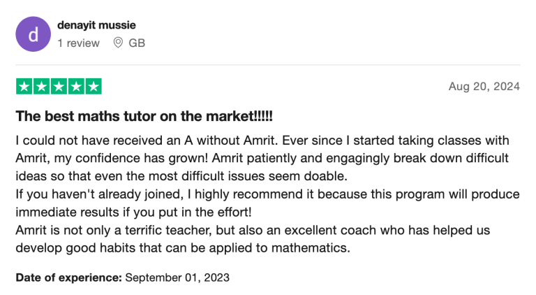Click the first green rating star
The image size is (536, 295).
coord(24,87)
